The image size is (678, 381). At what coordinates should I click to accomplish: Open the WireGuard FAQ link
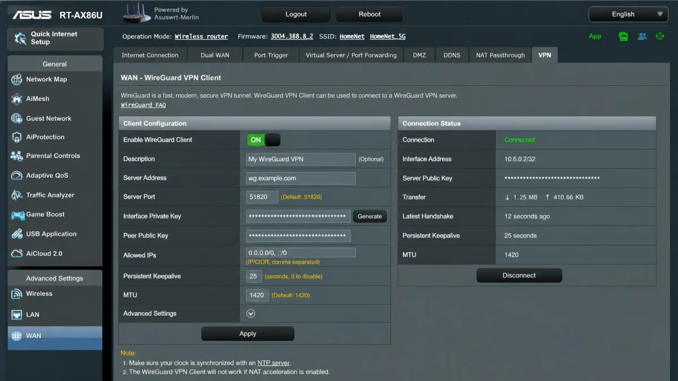(144, 105)
